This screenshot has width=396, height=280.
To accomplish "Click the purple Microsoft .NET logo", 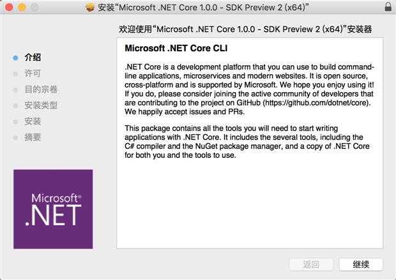I will 53,209.
